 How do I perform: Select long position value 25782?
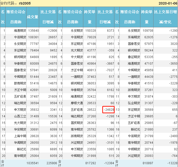pos(91,129)
